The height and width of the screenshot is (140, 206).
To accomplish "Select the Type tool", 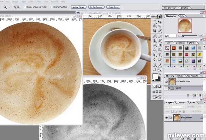I will pos(160,55).
